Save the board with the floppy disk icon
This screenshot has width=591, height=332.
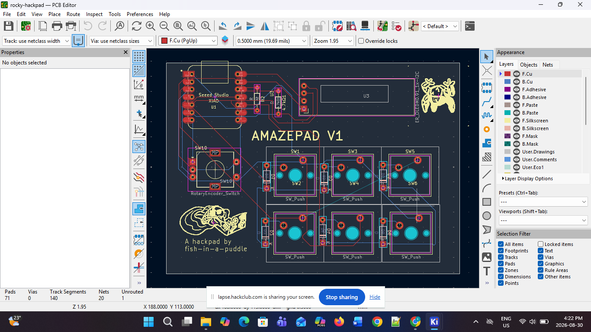coord(9,26)
